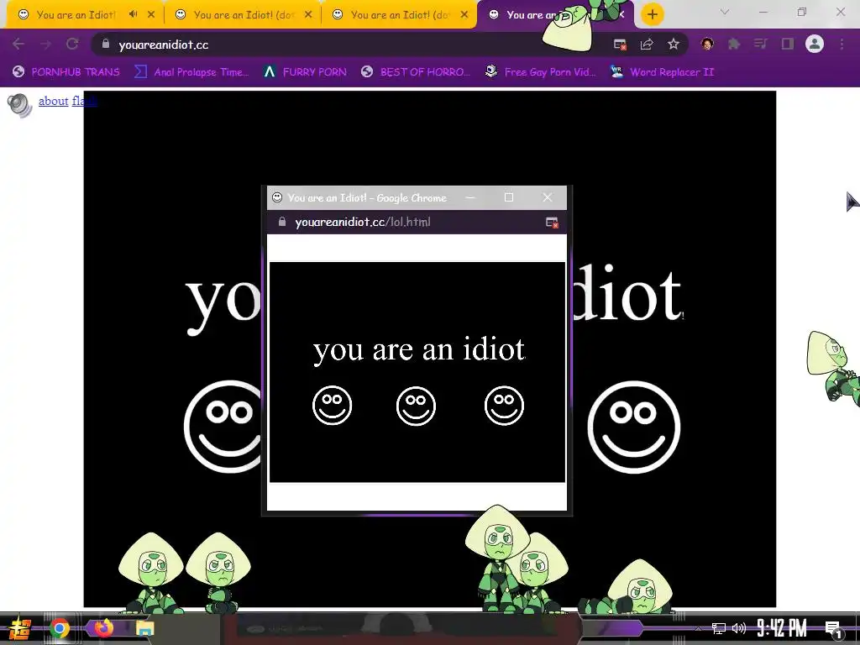This screenshot has width=860, height=645.
Task: View site info via the lock icon
Action: coord(106,45)
